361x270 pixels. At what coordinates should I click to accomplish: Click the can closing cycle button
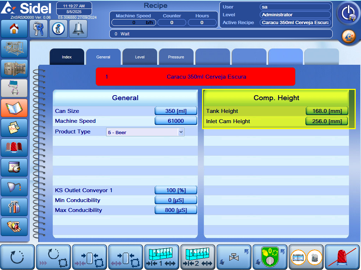tap(90, 257)
